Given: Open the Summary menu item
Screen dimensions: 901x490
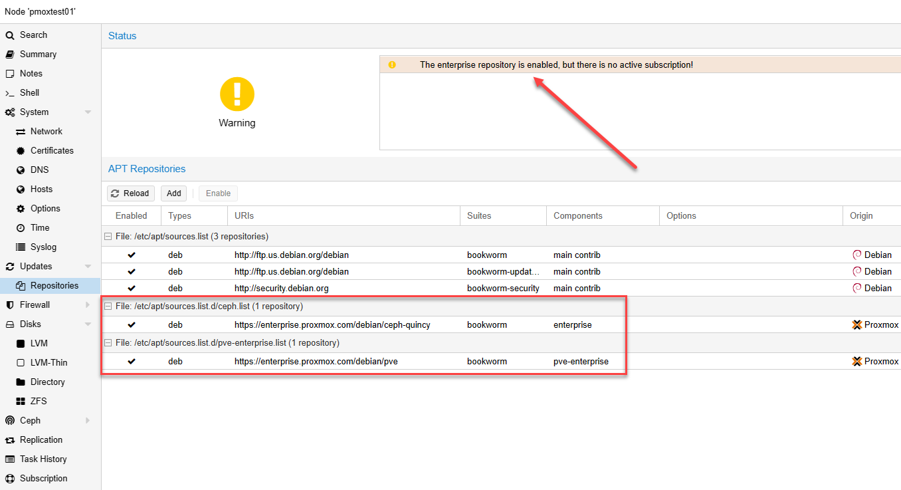Looking at the screenshot, I should (38, 55).
